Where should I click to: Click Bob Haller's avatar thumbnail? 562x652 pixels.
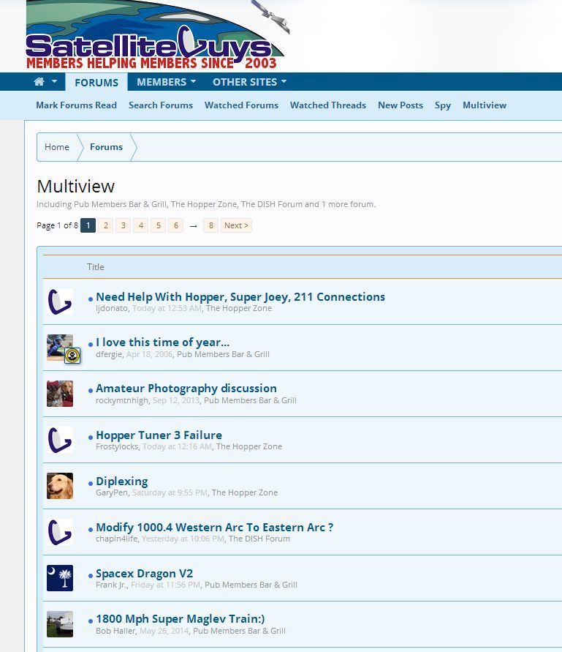pos(60,624)
